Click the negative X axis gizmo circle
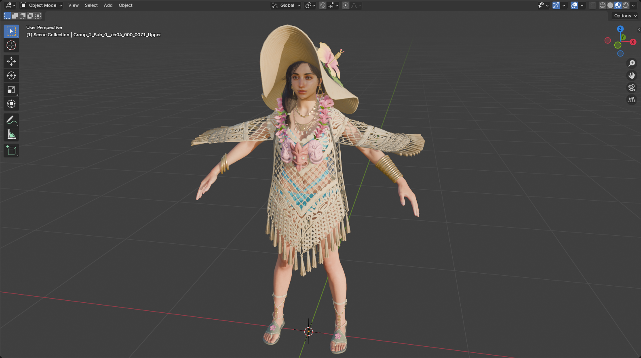Image resolution: width=641 pixels, height=358 pixels. (x=607, y=40)
